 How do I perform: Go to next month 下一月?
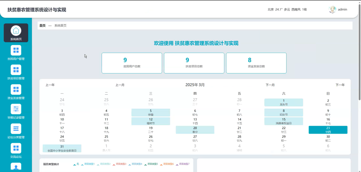pyautogui.click(x=270, y=85)
